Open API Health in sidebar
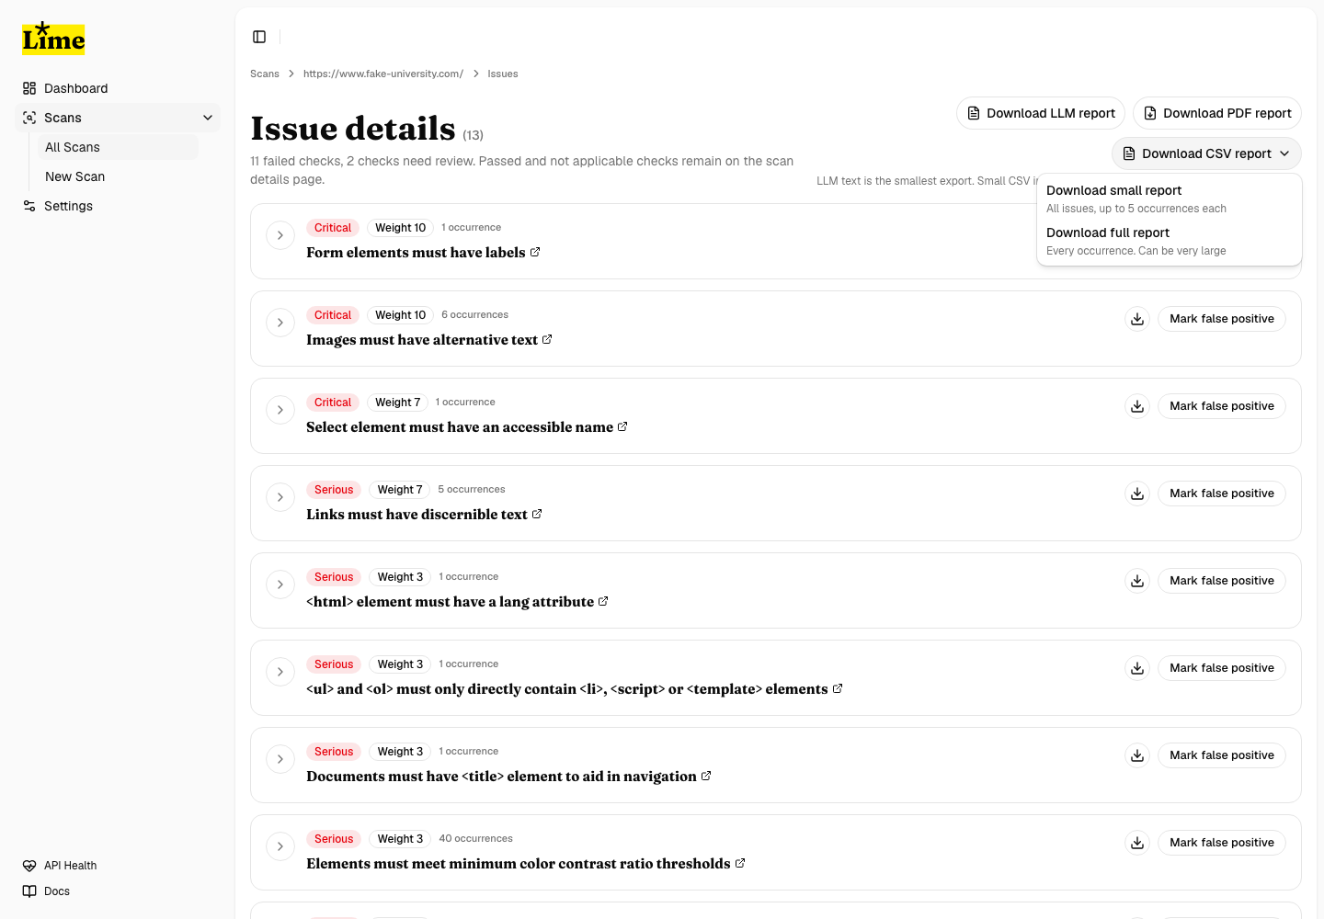Viewport: 1324px width, 919px height. pyautogui.click(x=70, y=866)
